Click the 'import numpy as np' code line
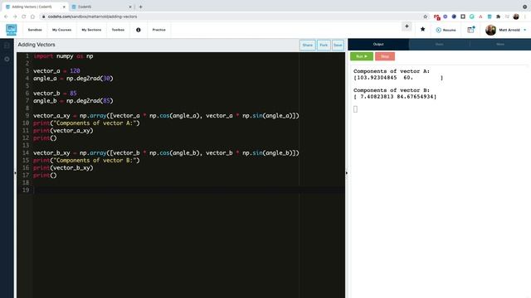Viewport: 531px width, 298px height. 63,56
